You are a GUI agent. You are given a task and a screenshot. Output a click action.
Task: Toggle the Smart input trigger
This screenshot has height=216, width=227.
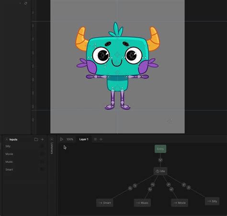42,170
